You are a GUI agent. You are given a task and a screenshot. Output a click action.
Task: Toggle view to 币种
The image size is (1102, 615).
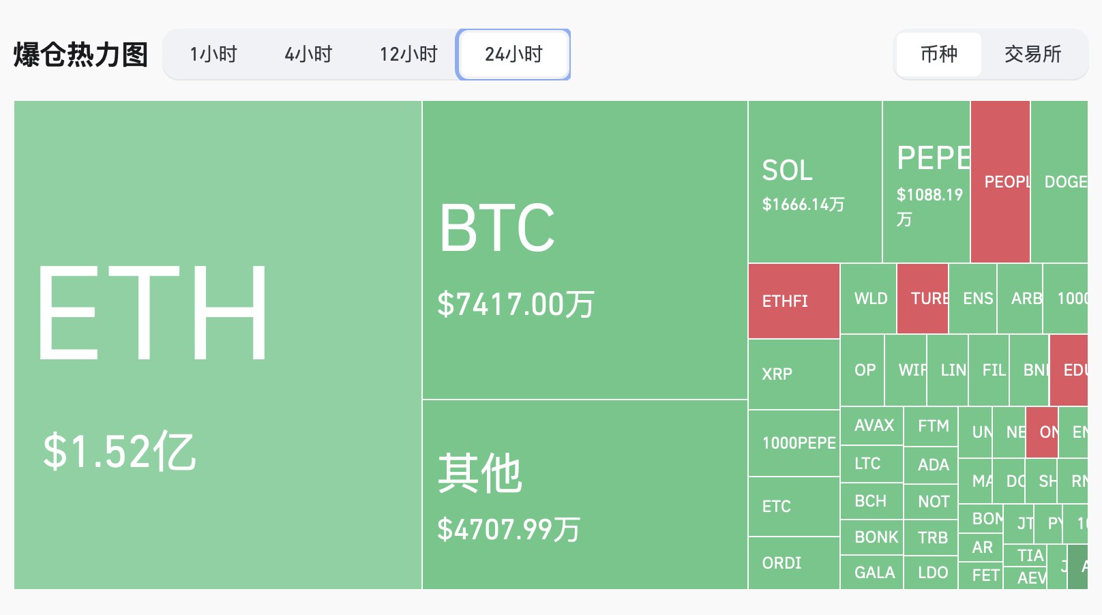point(939,55)
